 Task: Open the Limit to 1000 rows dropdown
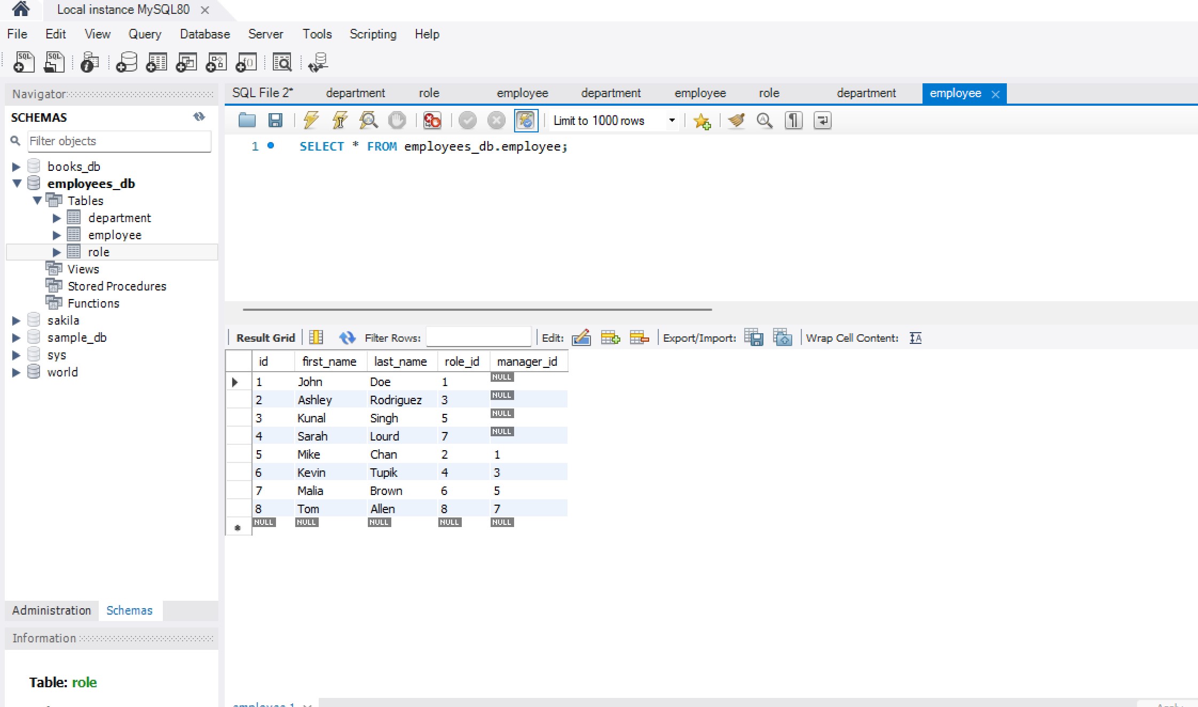[672, 121]
